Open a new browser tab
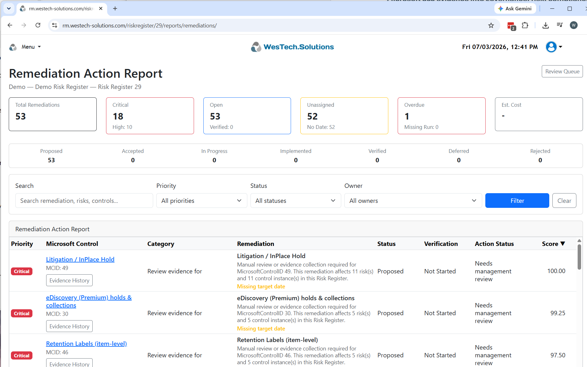The width and height of the screenshot is (587, 367). pos(115,8)
